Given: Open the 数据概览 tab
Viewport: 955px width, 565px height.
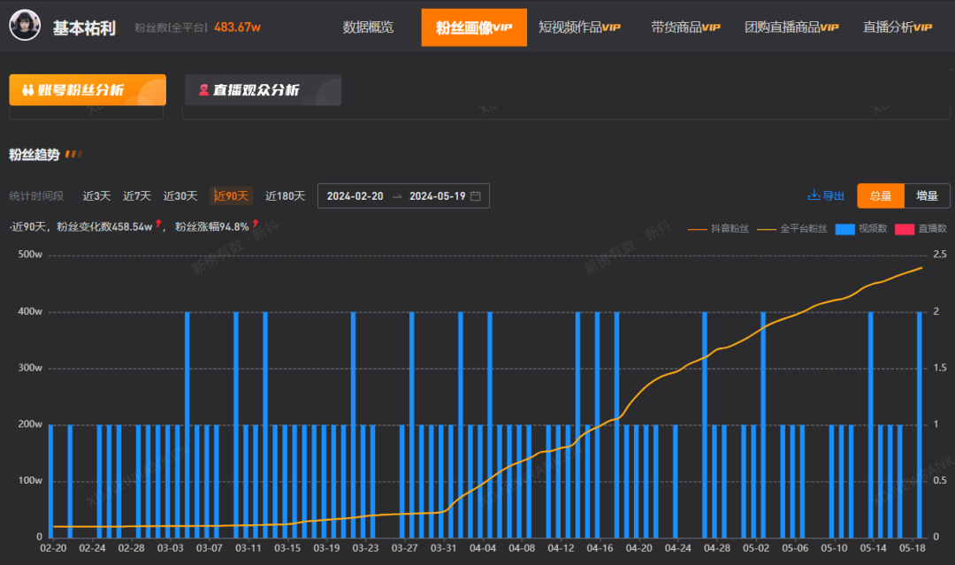Looking at the screenshot, I should [368, 27].
